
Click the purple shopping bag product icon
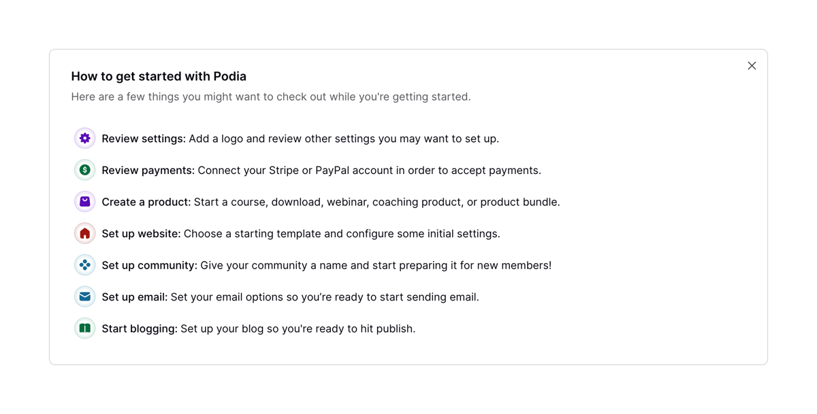pyautogui.click(x=84, y=201)
